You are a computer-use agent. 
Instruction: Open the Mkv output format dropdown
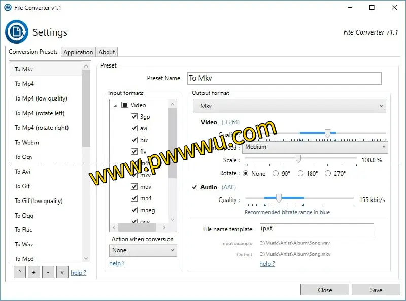point(289,106)
